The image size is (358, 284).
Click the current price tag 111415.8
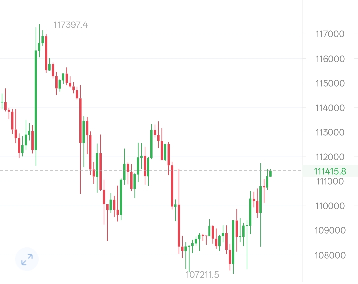330,171
